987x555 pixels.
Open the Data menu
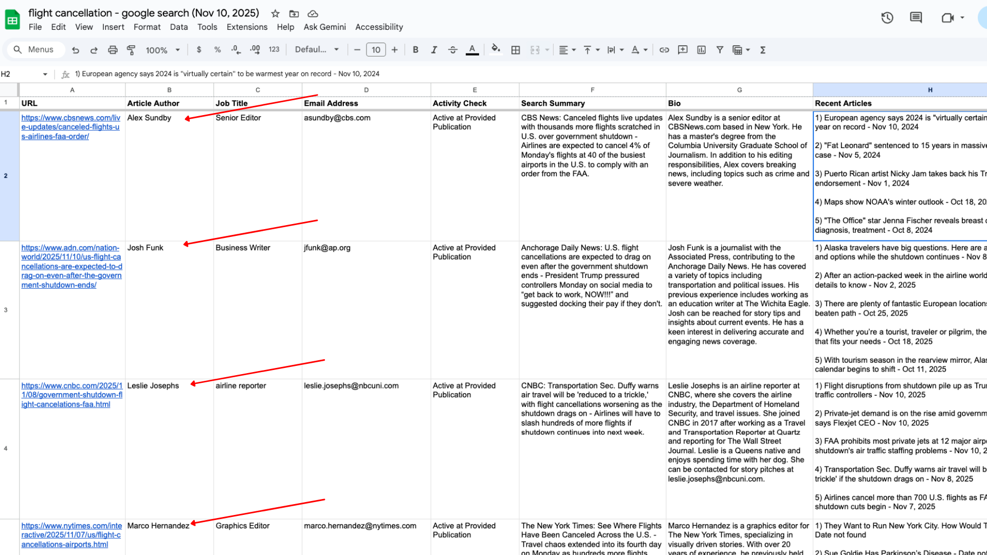[x=178, y=27]
